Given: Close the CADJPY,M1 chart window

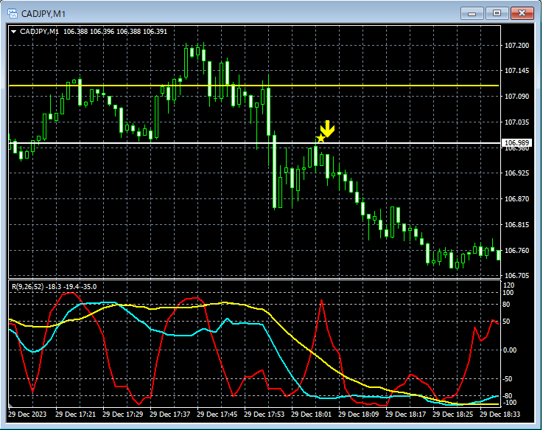Looking at the screenshot, I should tap(522, 13).
